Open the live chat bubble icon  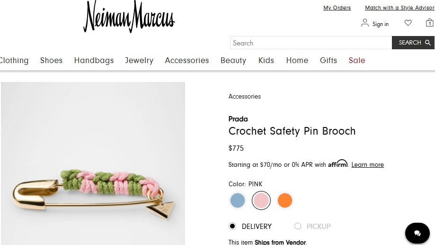417,233
